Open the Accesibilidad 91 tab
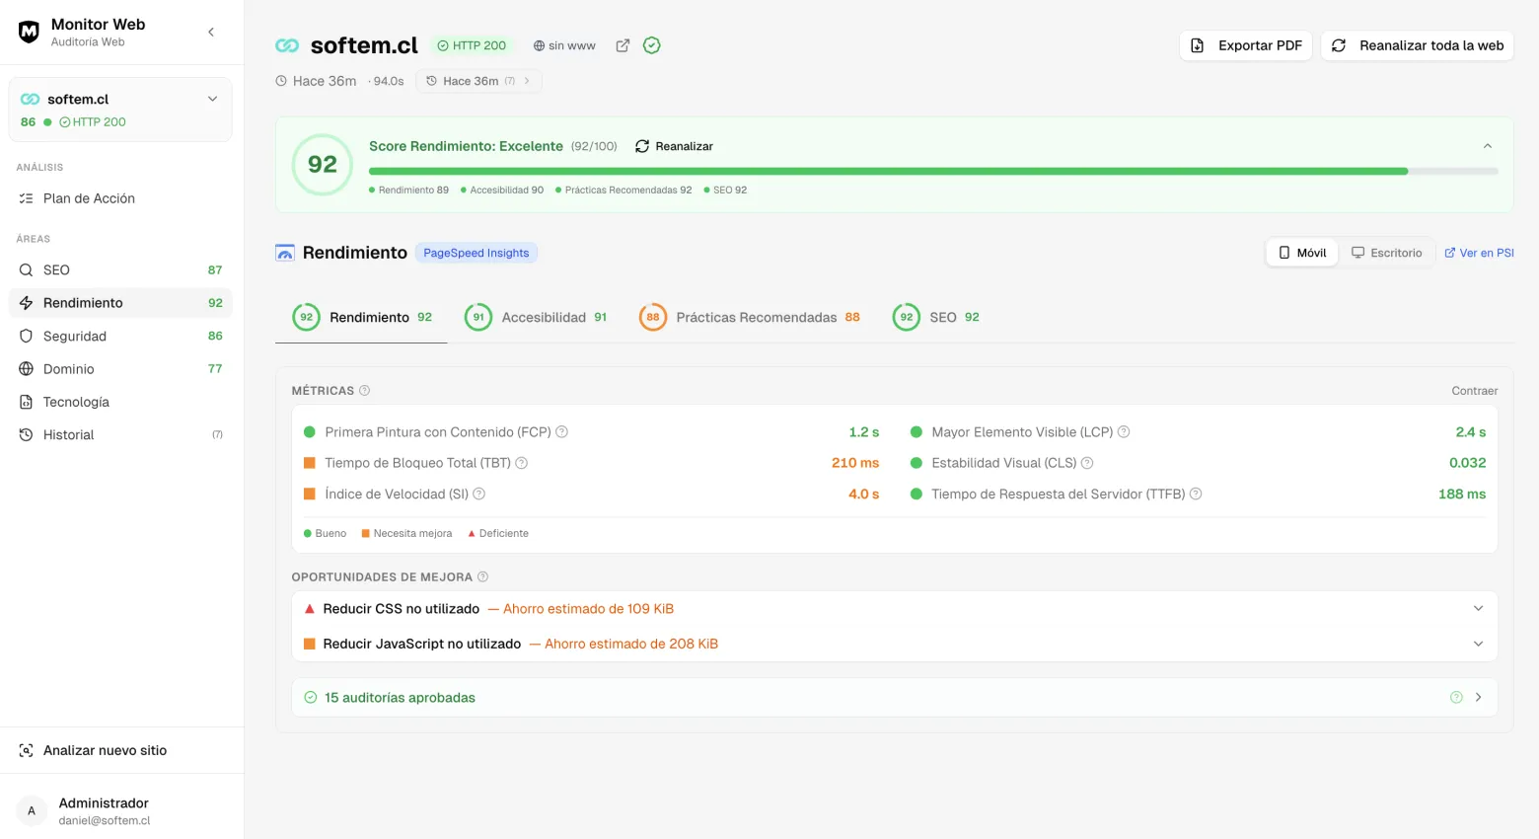 click(536, 318)
